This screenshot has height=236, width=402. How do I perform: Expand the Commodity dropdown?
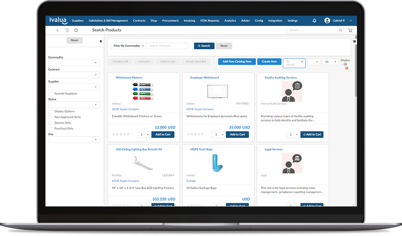pyautogui.click(x=74, y=63)
